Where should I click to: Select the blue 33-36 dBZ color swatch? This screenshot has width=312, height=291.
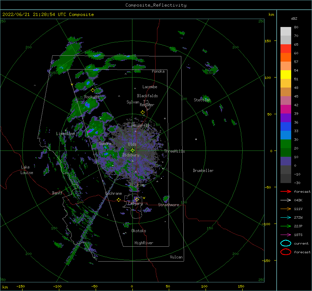286,126
